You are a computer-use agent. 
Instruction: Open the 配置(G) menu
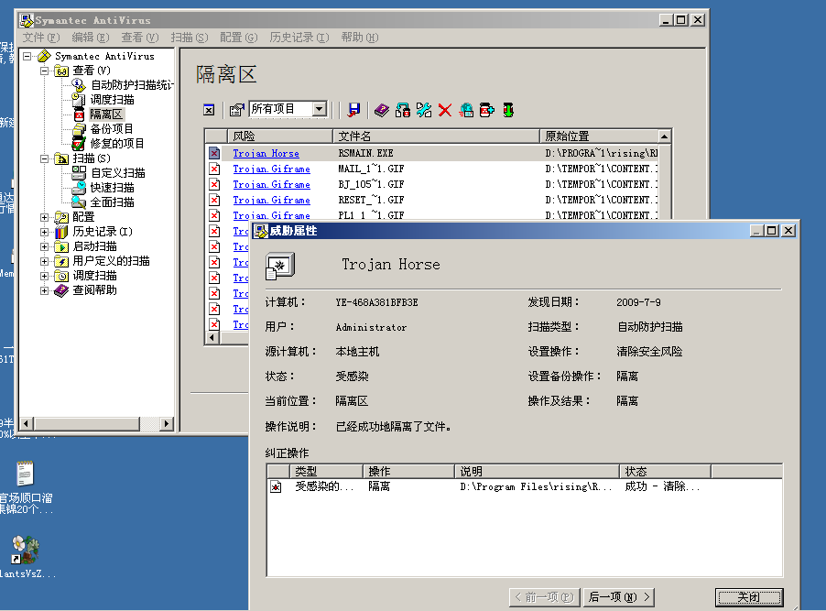point(239,38)
